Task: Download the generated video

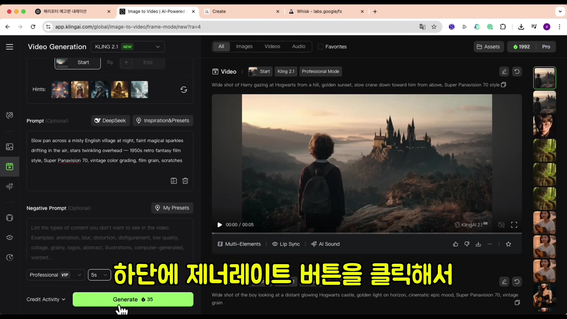Action: [478, 244]
